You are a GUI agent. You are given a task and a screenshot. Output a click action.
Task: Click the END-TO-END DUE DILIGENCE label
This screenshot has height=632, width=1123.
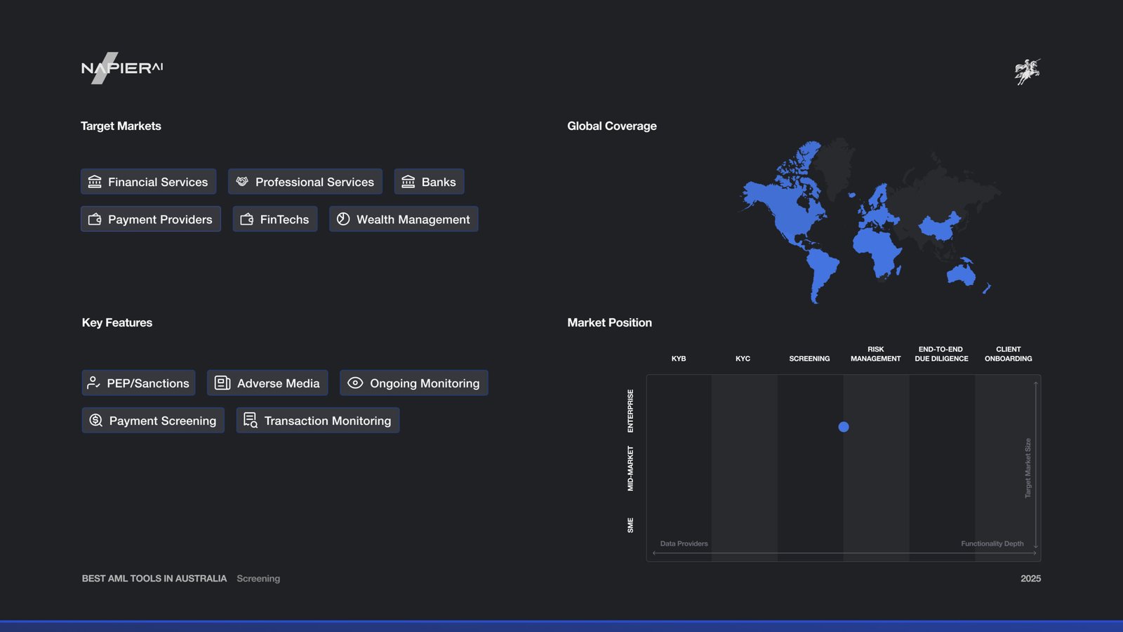coord(941,354)
